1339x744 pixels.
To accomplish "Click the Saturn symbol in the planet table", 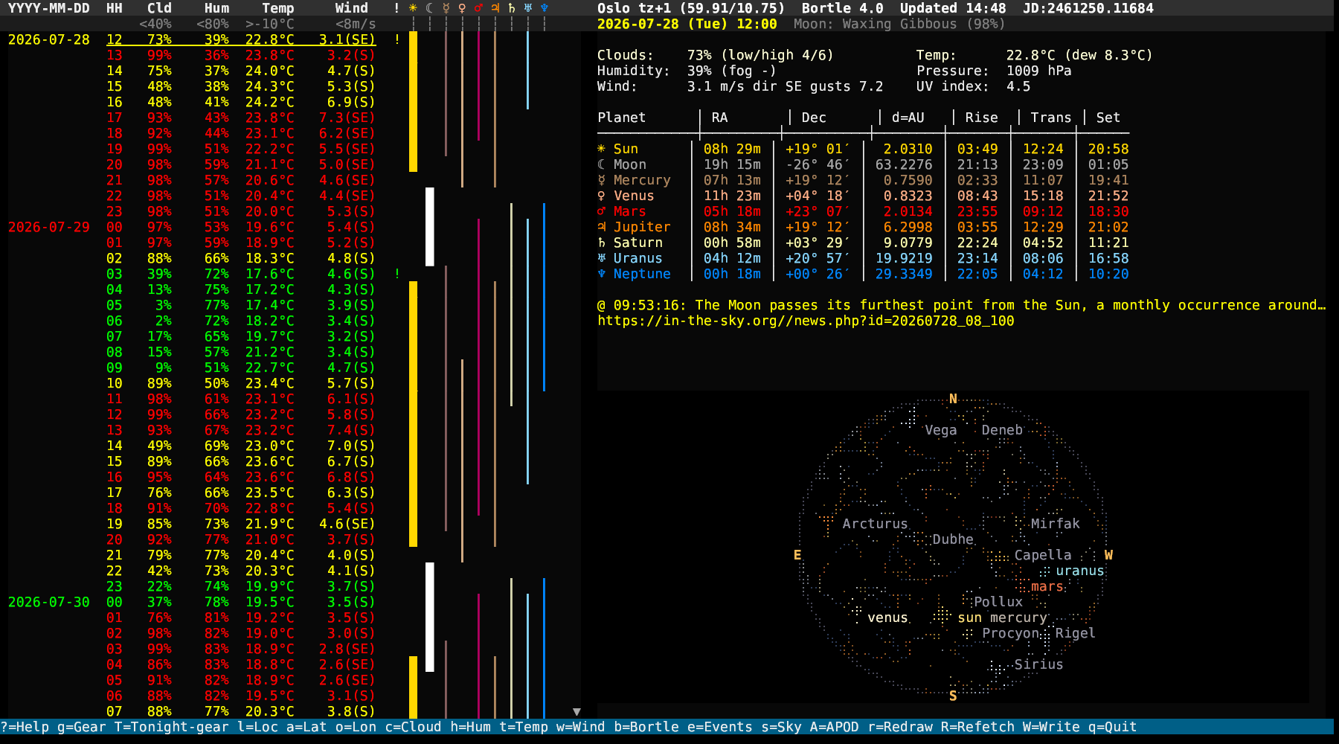I will [x=602, y=243].
